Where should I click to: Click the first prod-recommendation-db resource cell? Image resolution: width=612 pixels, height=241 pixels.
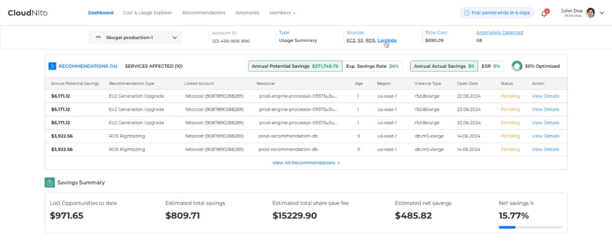point(288,136)
